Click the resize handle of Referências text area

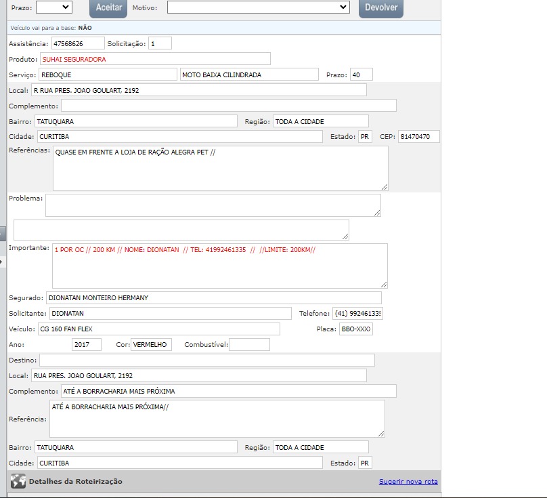[385, 187]
